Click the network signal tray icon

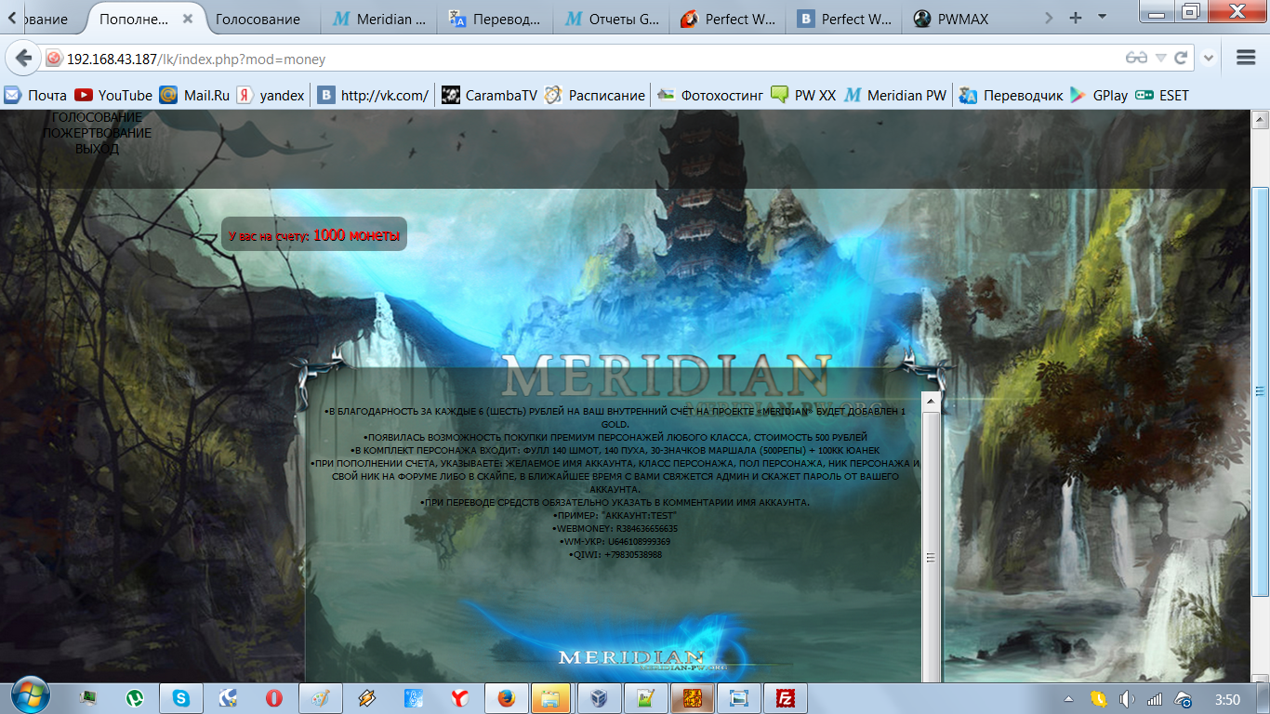point(1155,699)
